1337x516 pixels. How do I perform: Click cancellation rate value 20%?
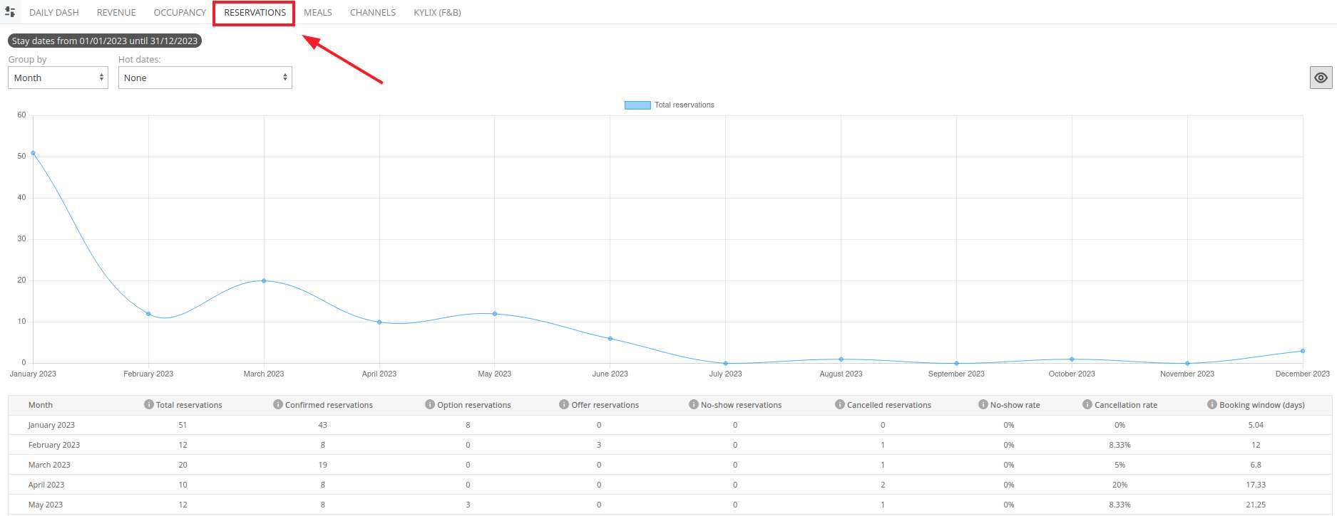1120,485
